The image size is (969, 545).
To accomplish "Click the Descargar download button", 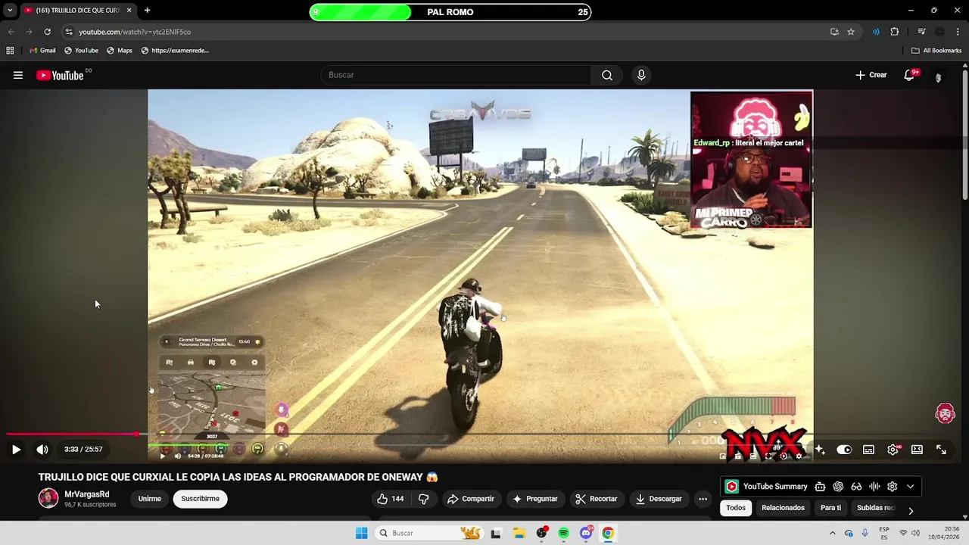I will pyautogui.click(x=659, y=499).
